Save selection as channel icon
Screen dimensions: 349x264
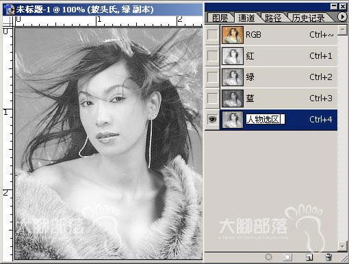[x=287, y=257]
